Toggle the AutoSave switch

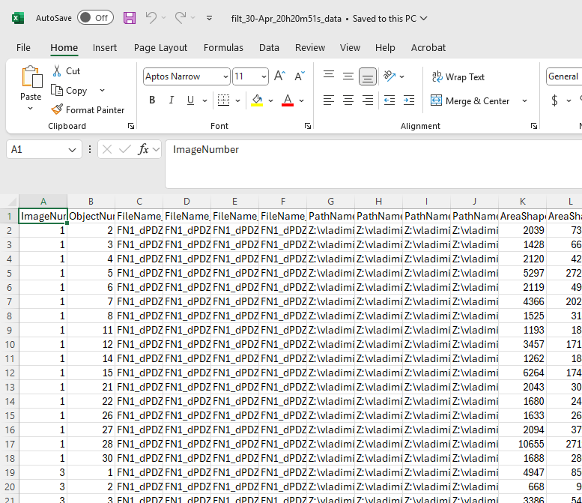pyautogui.click(x=95, y=17)
